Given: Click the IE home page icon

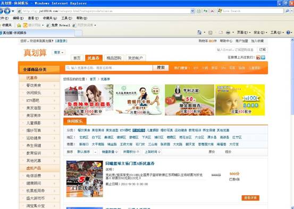Looking at the screenshot, I should point(199,32).
